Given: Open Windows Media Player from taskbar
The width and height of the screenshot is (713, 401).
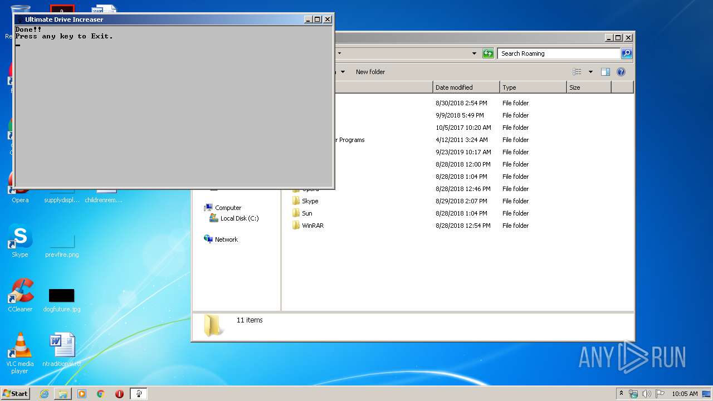Looking at the screenshot, I should pyautogui.click(x=82, y=394).
